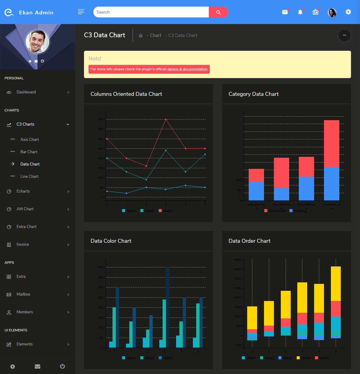Image resolution: width=360 pixels, height=374 pixels.
Task: Open Axis Chart from the sidebar
Action: [29, 139]
